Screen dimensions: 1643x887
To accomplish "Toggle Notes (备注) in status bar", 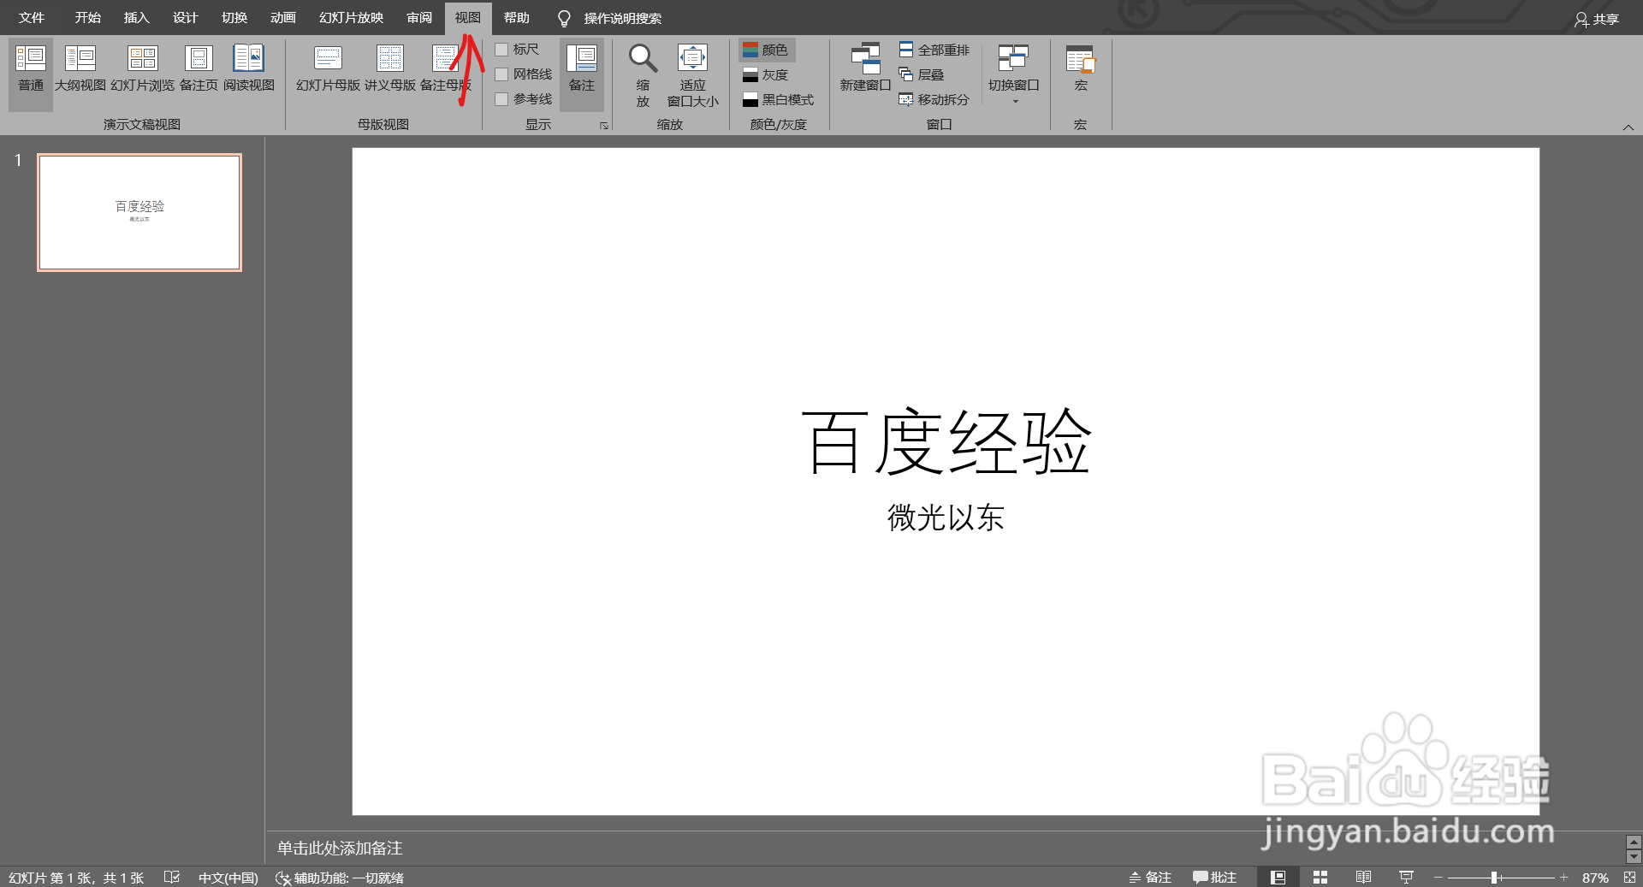I will 1150,878.
